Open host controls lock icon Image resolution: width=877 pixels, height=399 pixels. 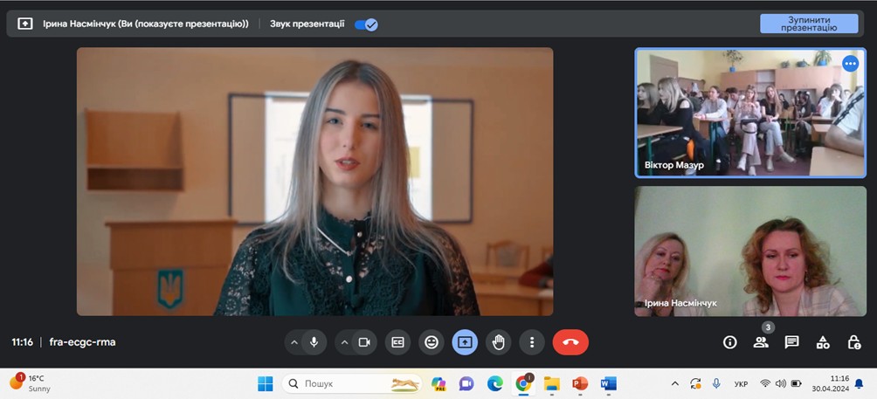pyautogui.click(x=854, y=342)
